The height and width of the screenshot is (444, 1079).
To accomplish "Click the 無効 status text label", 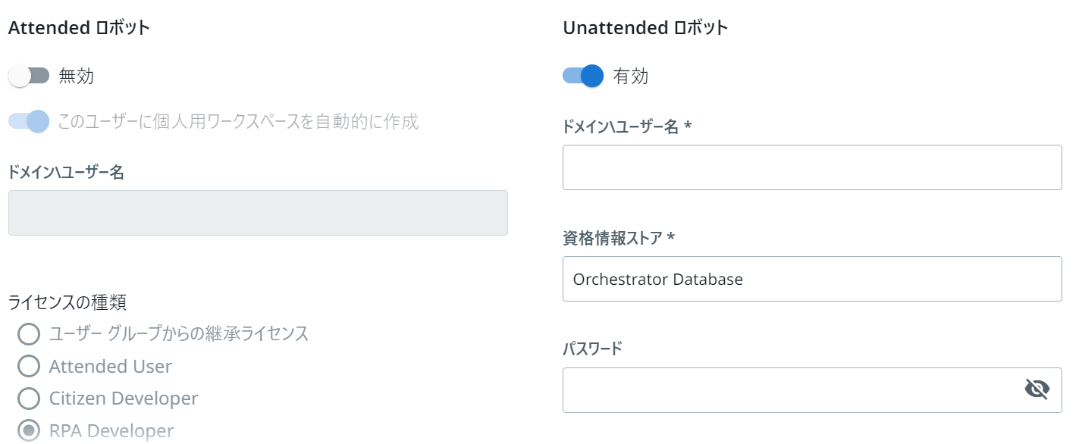I will tap(76, 76).
